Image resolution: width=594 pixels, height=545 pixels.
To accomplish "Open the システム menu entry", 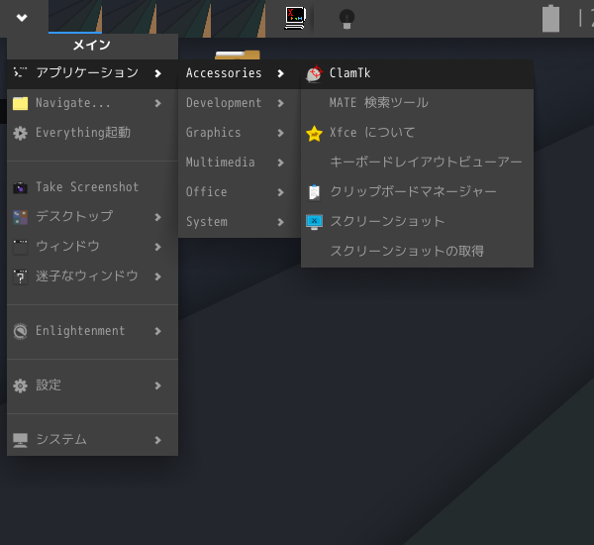I will 92,440.
